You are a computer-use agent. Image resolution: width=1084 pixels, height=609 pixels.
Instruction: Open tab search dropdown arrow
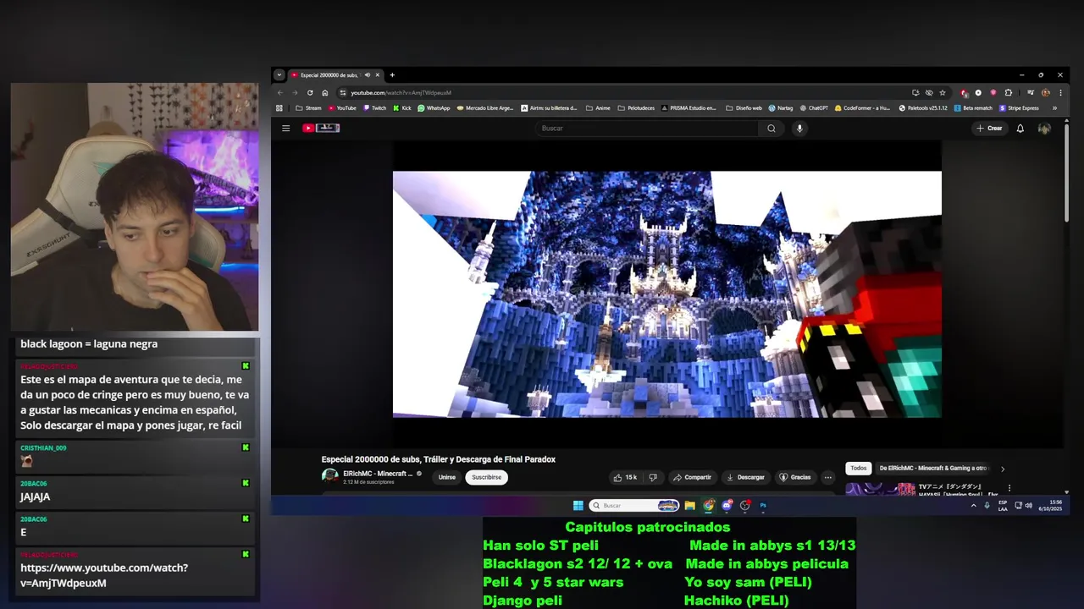point(279,75)
